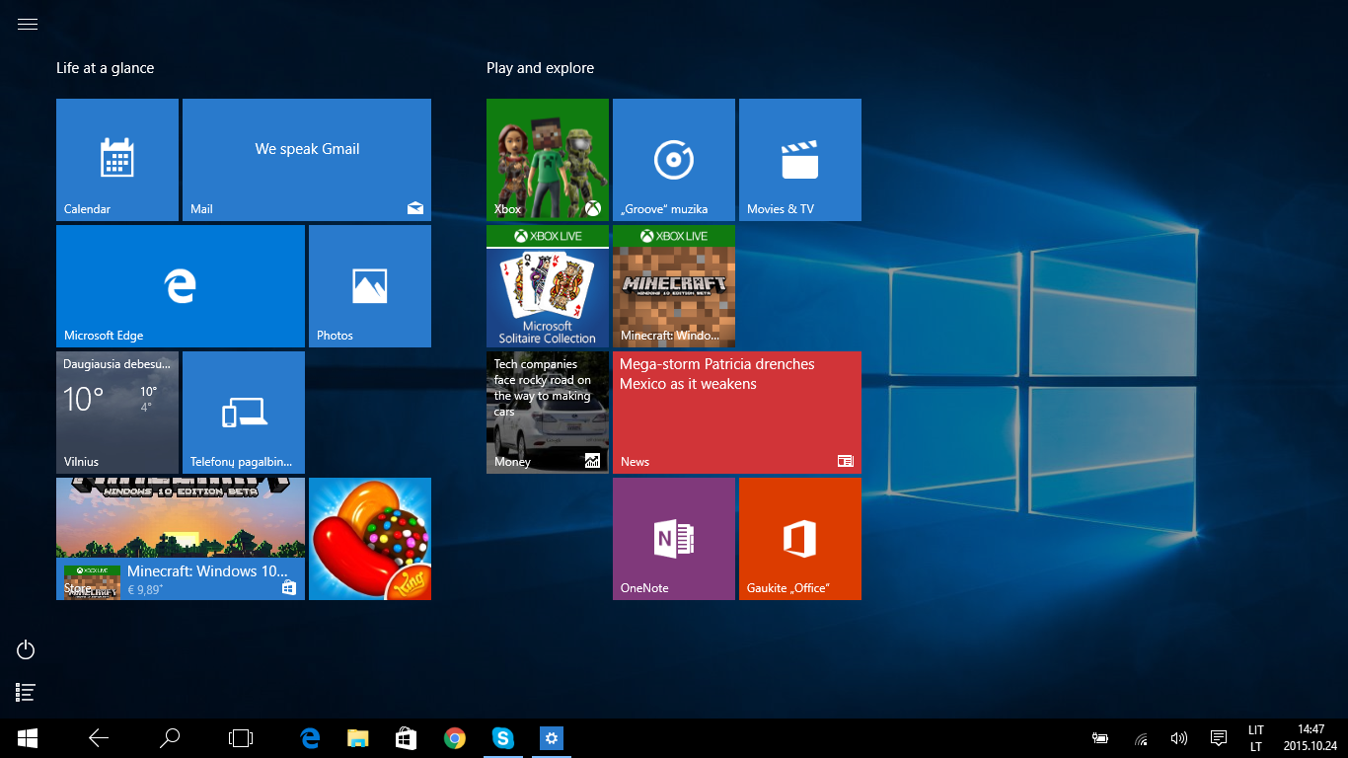
Task: Open the News tile about Patricia
Action: [737, 413]
